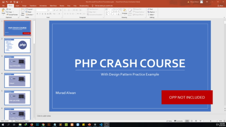
Task: Select the Output slide thumbnail
Action: [x=17, y=80]
